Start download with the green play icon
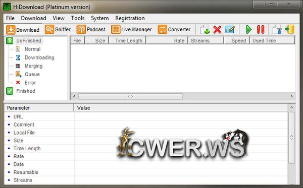Viewport: 303px width, 188px height. [248, 30]
